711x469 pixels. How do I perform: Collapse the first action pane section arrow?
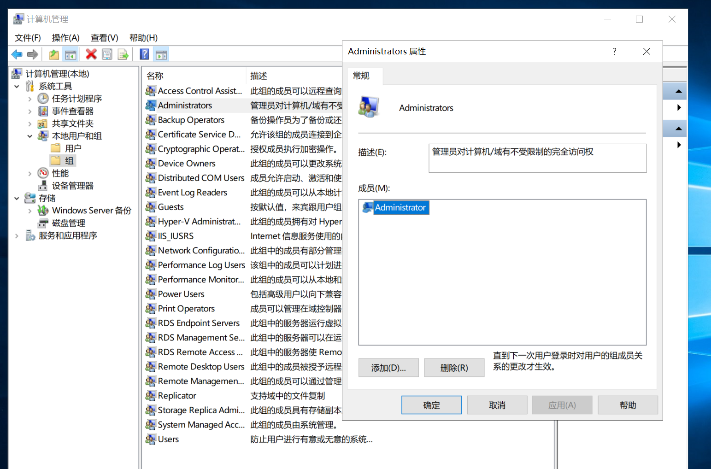(x=678, y=91)
